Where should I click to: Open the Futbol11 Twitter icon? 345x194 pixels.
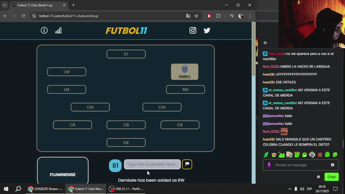pos(207,30)
